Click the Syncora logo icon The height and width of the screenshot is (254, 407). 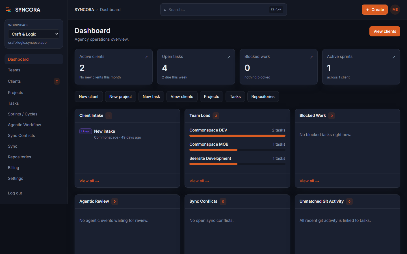(8, 10)
